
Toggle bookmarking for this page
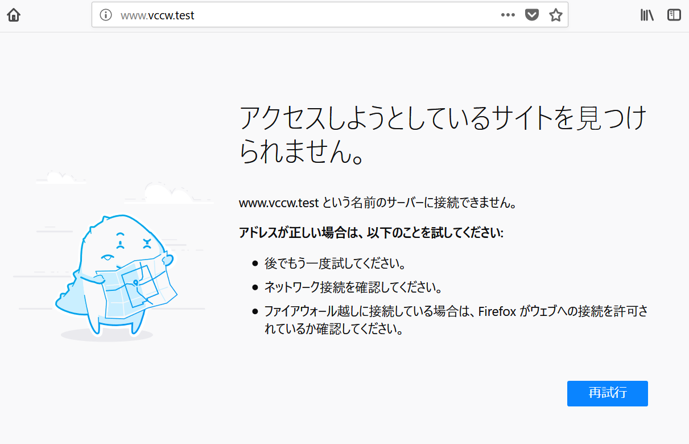click(555, 15)
